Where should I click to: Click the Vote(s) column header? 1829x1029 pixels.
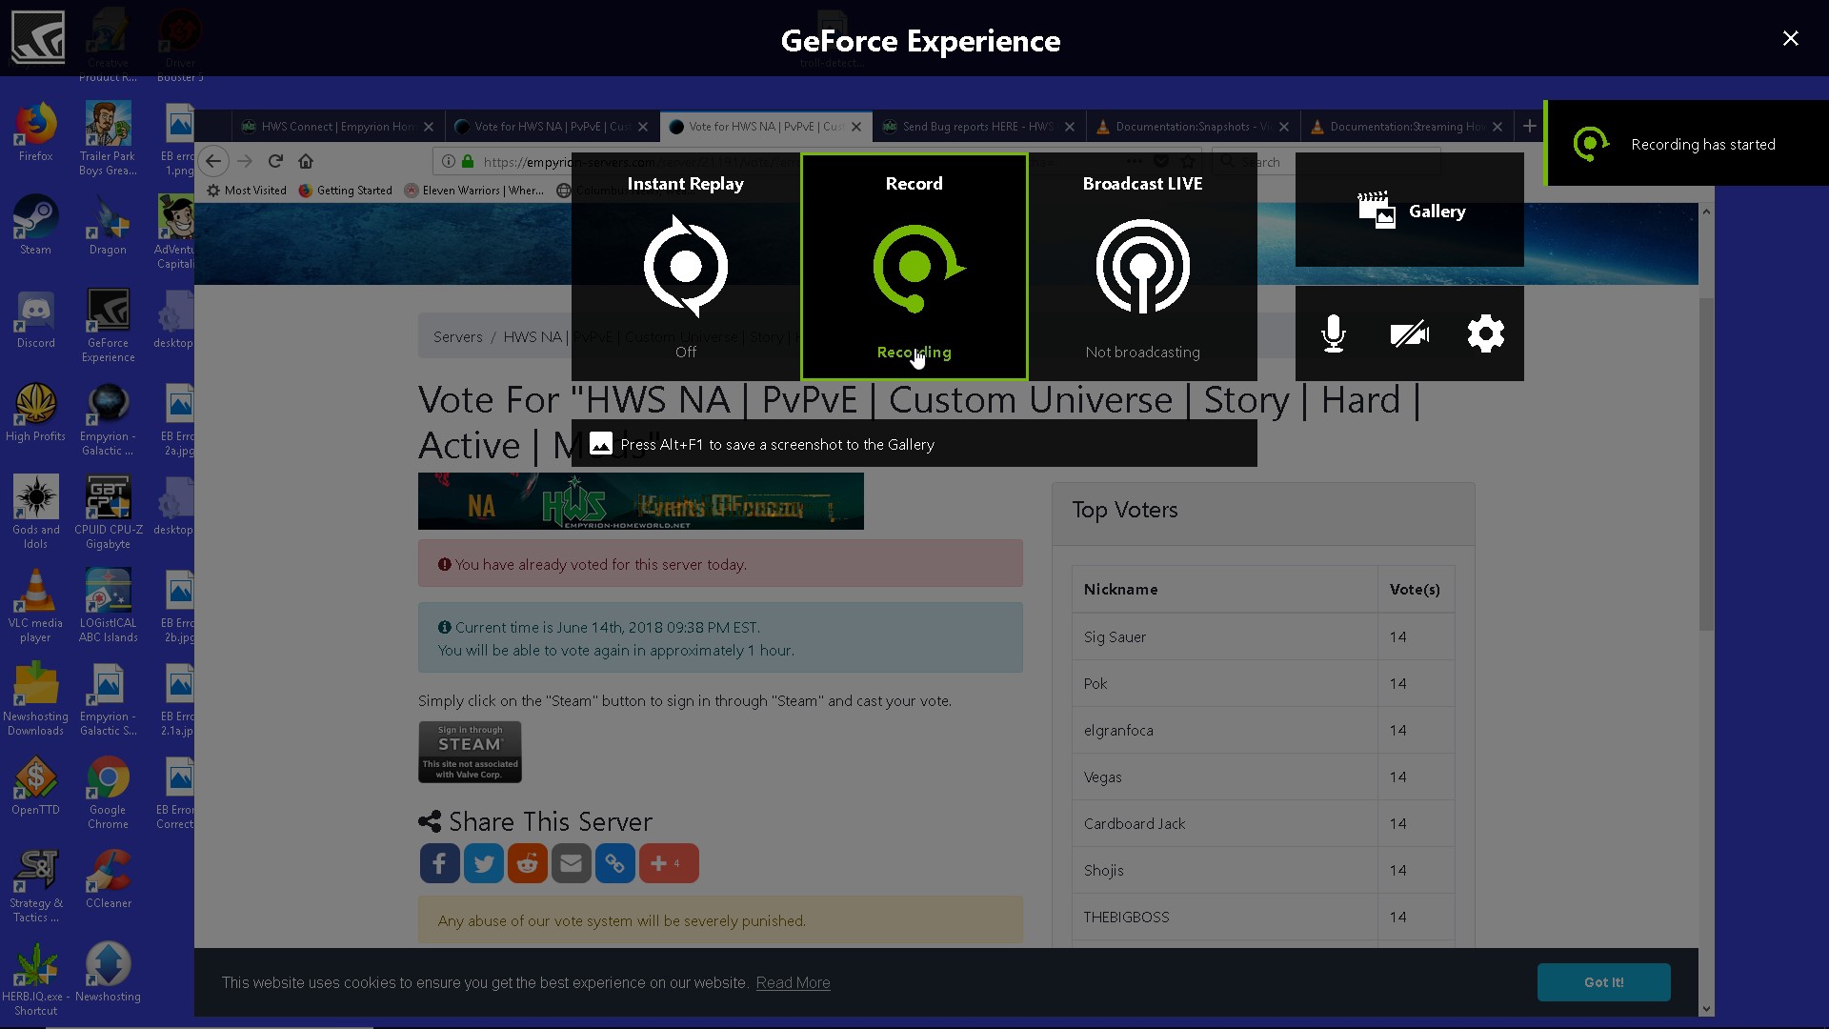coord(1415,589)
